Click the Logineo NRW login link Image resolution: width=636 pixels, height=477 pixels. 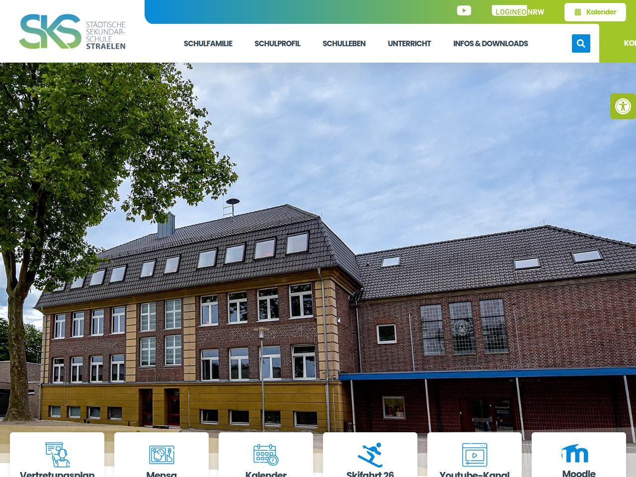pyautogui.click(x=519, y=11)
